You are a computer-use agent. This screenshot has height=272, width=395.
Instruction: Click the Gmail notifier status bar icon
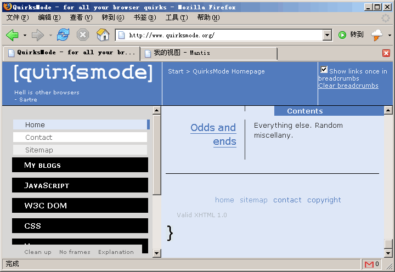pyautogui.click(x=369, y=264)
